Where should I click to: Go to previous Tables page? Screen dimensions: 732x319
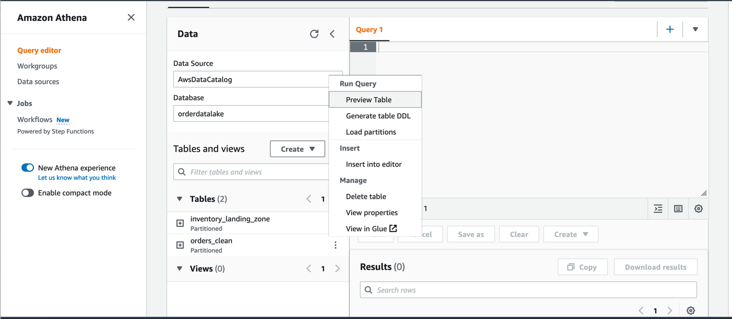[309, 199]
